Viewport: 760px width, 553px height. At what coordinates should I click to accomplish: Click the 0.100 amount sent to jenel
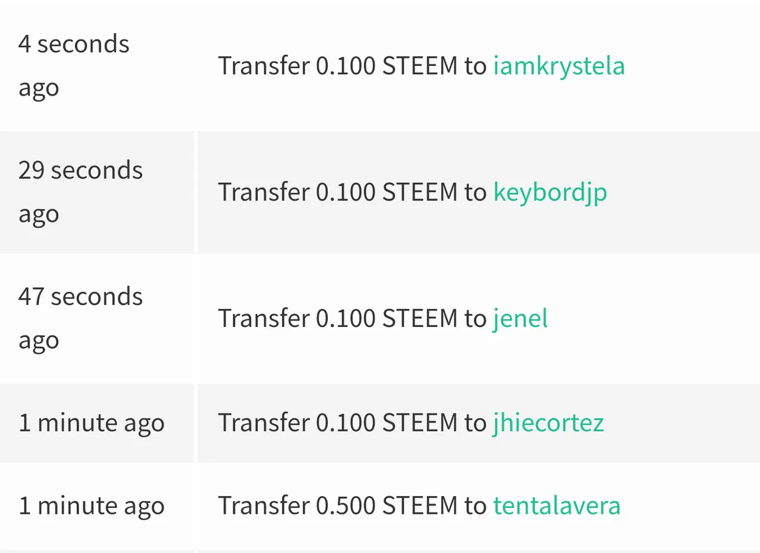pos(345,318)
